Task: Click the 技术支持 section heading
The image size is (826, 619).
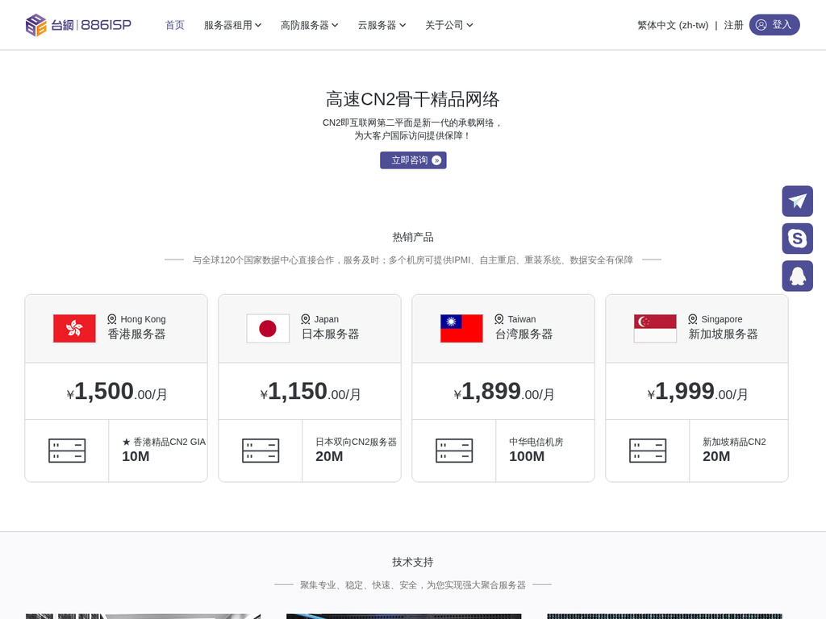Action: [413, 562]
